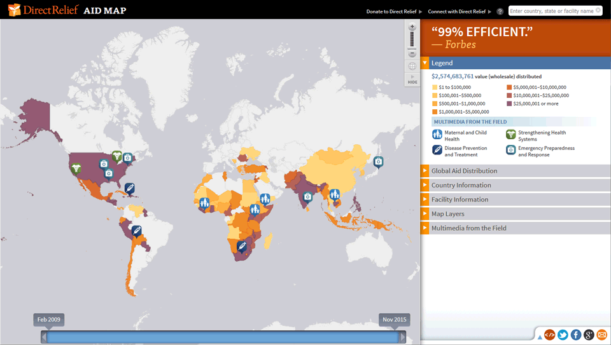This screenshot has height=345, width=611.
Task: Open green health systems marker near Great Lakes
Action: click(116, 156)
